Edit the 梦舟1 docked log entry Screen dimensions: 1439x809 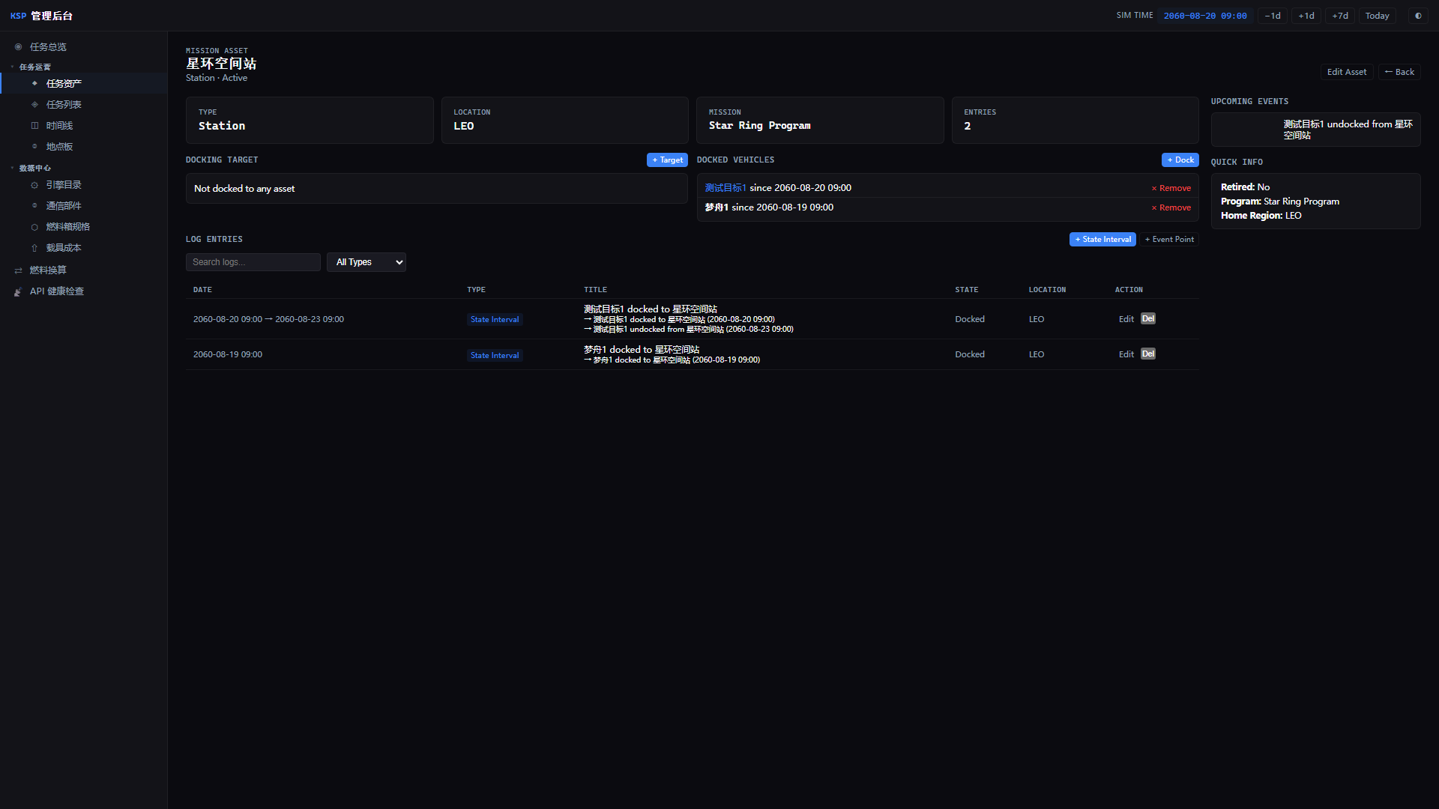[1126, 354]
